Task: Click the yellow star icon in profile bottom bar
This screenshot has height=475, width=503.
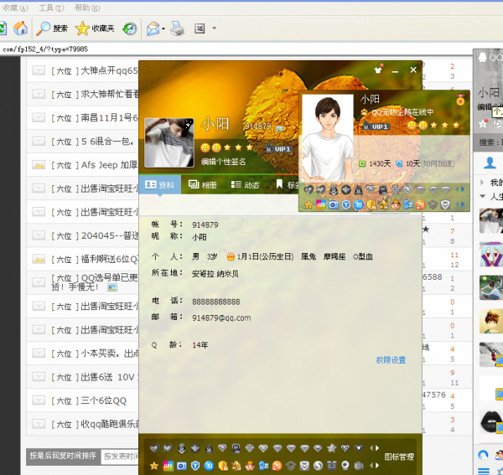Action: coord(154,466)
